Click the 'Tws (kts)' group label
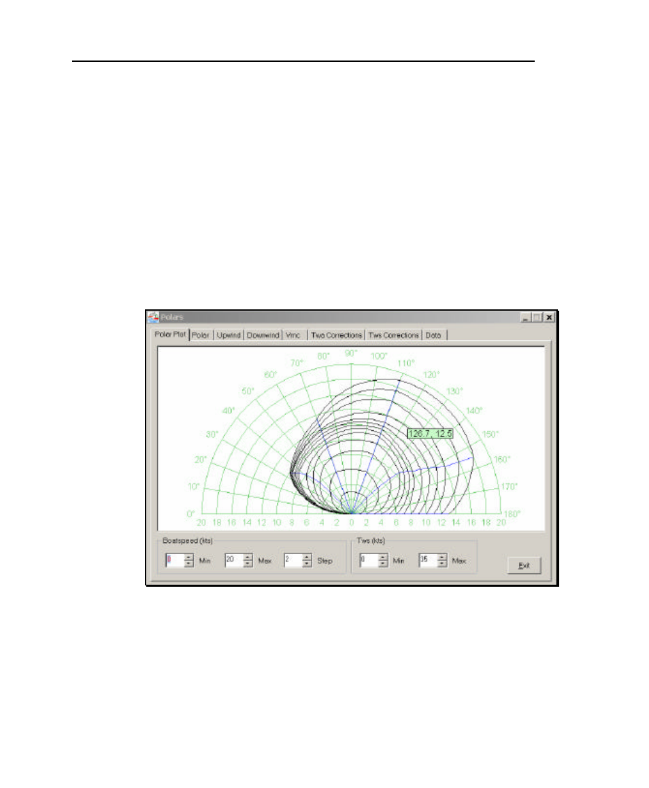 [371, 541]
